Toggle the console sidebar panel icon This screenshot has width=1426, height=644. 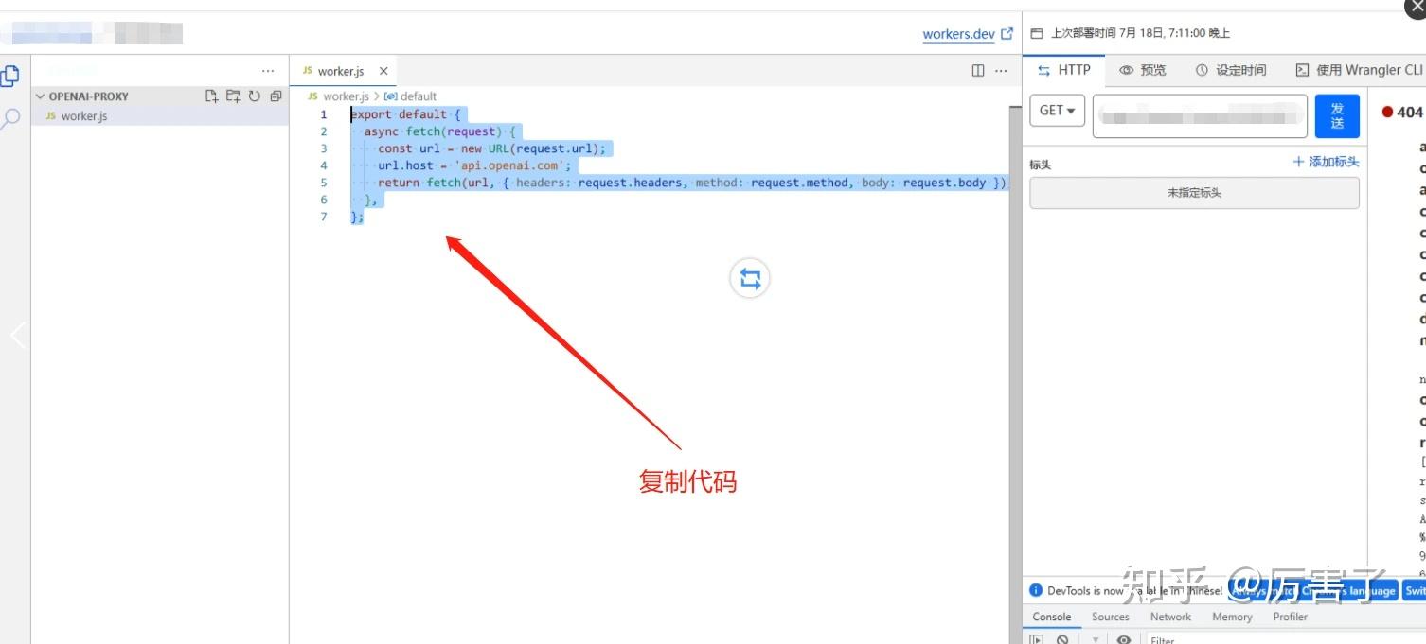(1037, 639)
